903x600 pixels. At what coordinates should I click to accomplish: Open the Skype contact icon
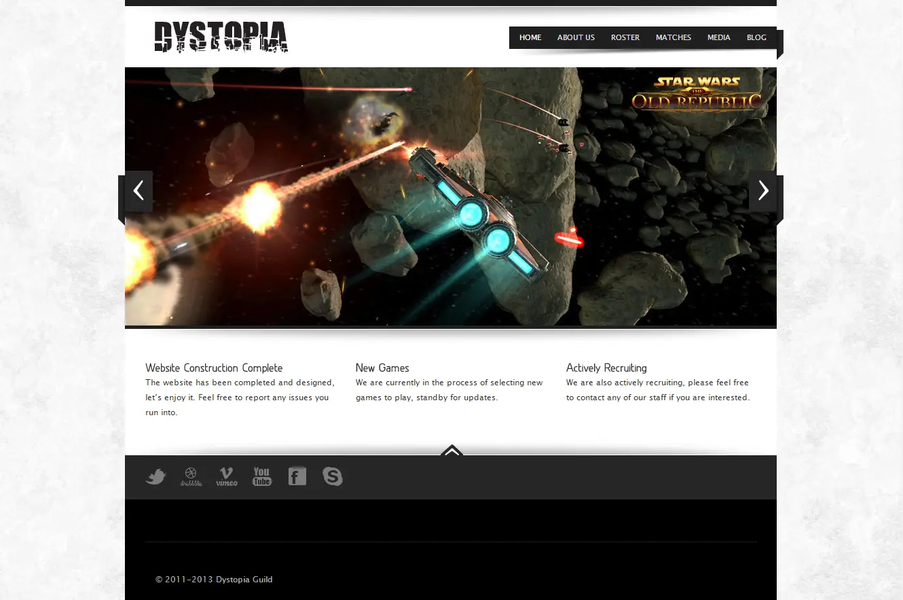333,476
